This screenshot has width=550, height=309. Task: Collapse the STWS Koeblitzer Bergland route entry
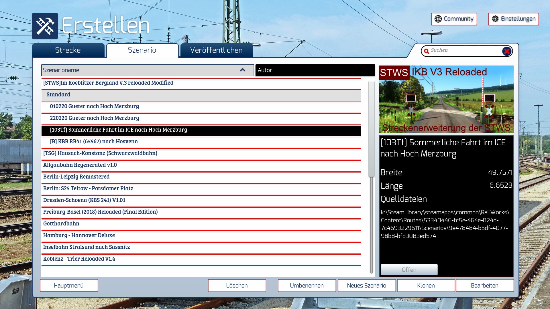pos(108,83)
